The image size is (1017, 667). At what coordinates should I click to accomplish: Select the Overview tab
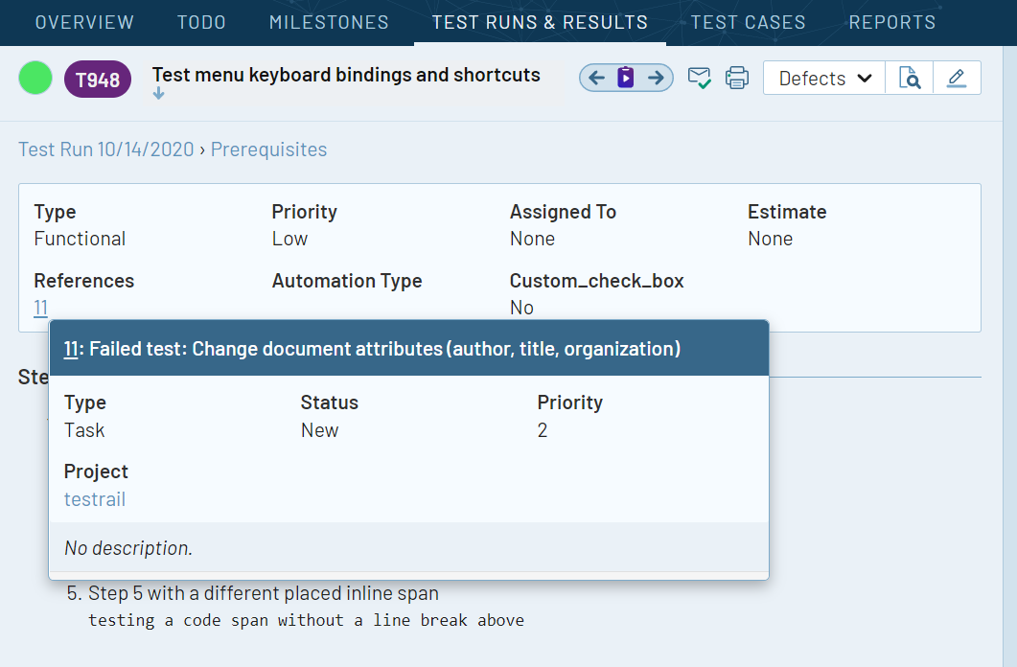click(84, 21)
